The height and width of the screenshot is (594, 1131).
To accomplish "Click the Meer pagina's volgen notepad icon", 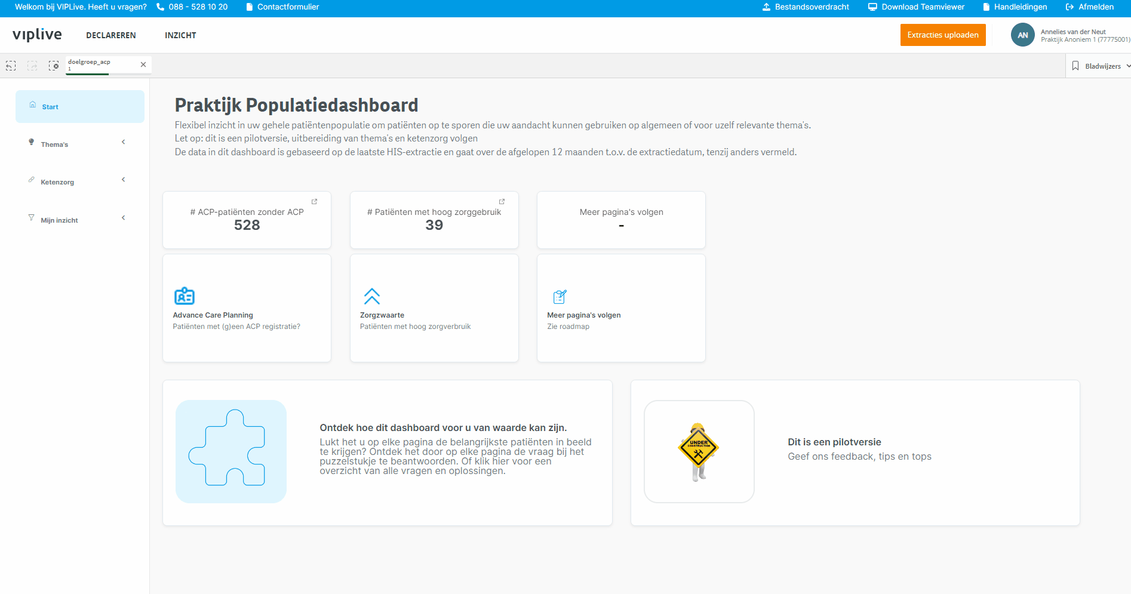I will click(x=560, y=296).
